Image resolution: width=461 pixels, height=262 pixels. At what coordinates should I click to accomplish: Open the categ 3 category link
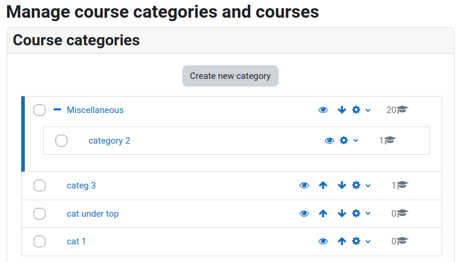click(x=81, y=185)
